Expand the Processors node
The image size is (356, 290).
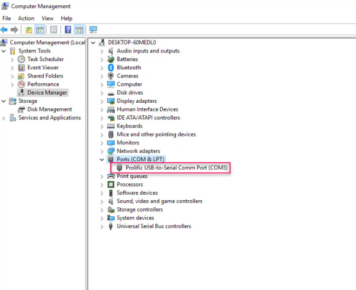102,185
